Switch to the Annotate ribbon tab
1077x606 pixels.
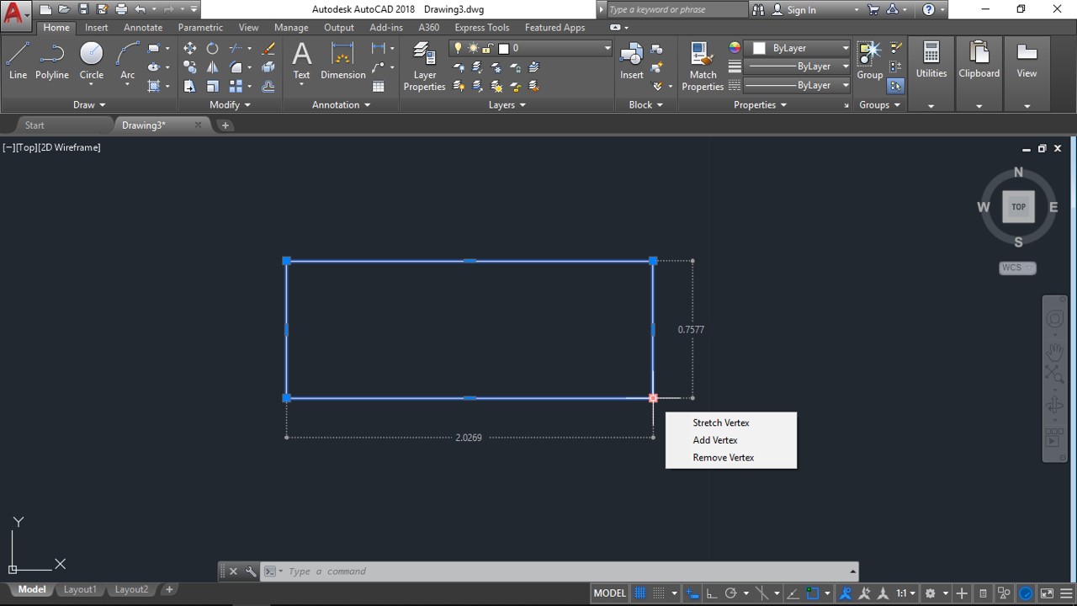[x=143, y=28]
